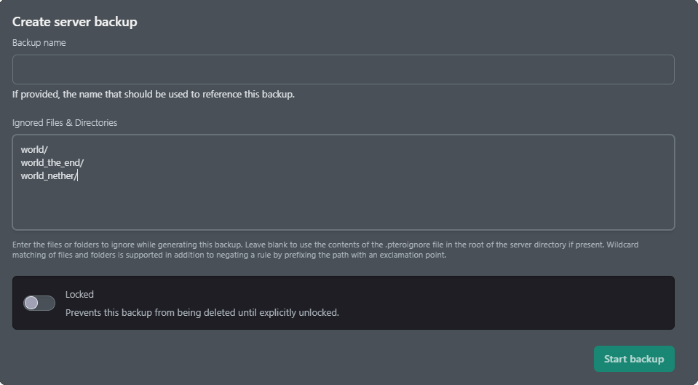The width and height of the screenshot is (698, 385).
Task: Place cursor at end of world_nether/ line
Action: 78,176
